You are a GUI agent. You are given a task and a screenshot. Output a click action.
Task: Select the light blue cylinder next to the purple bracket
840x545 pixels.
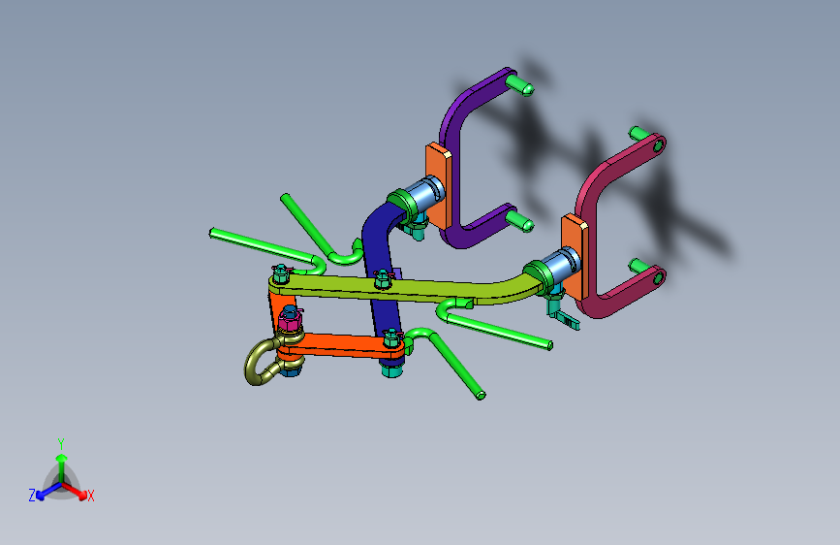424,194
